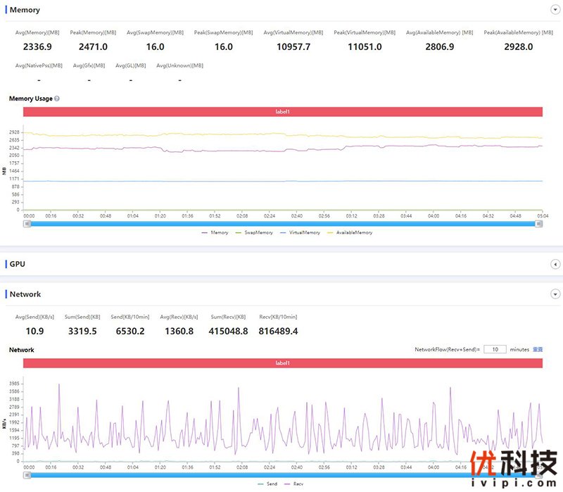Screen dimensions: 563x492
Task: Click the NetworkFlow minutes input field
Action: coord(494,349)
